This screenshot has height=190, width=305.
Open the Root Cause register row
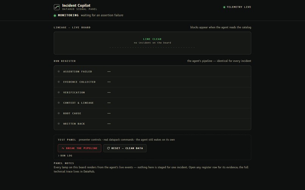[152, 113]
